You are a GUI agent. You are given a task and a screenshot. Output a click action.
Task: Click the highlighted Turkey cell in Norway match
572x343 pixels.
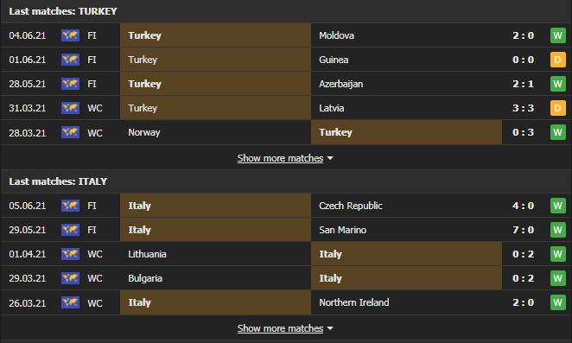click(406, 132)
